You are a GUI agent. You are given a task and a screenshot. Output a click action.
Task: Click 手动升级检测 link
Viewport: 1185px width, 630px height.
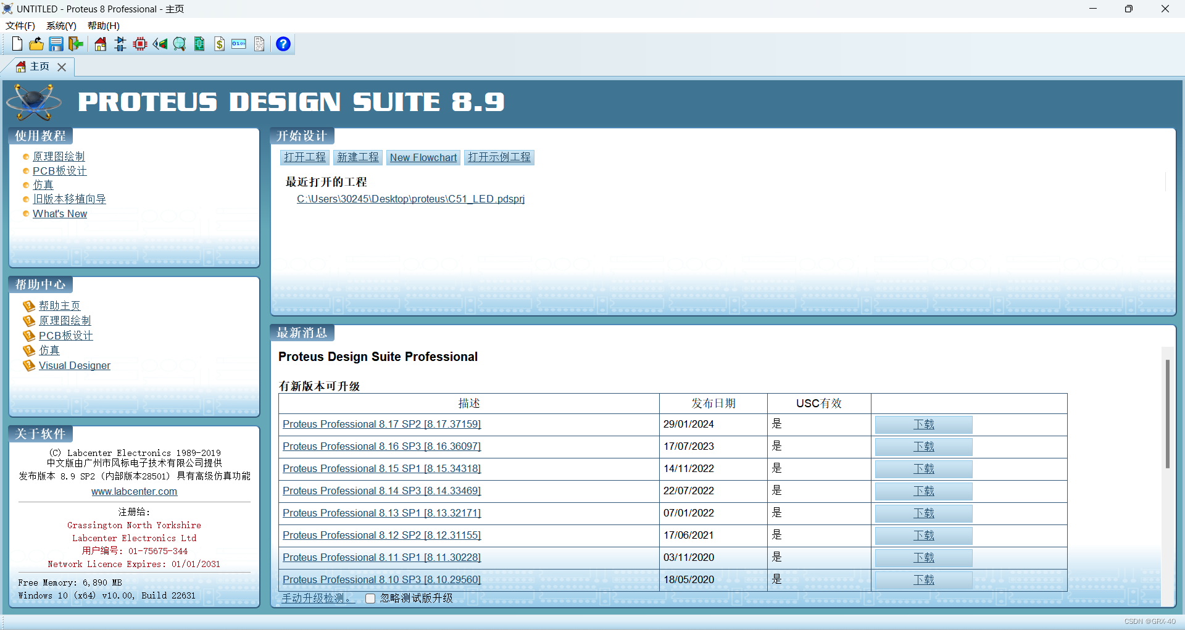point(318,599)
